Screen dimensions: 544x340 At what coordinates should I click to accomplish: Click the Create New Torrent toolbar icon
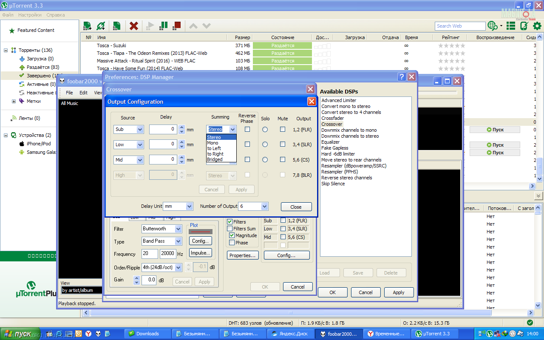pos(118,26)
